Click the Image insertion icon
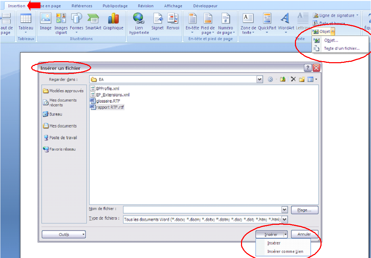The image size is (371, 258). click(46, 22)
